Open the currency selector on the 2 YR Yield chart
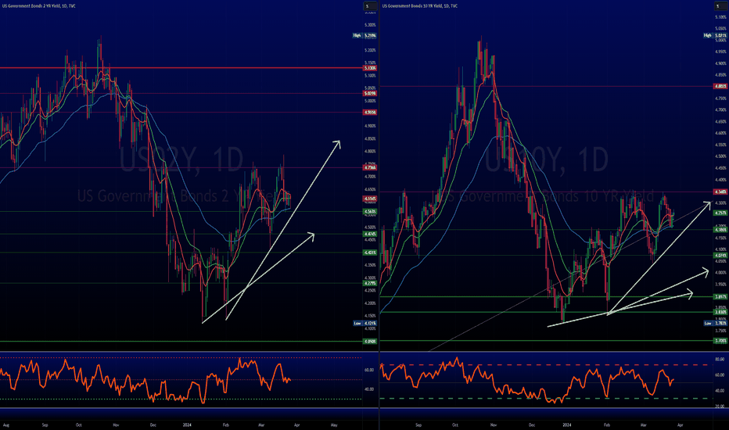 370,6
